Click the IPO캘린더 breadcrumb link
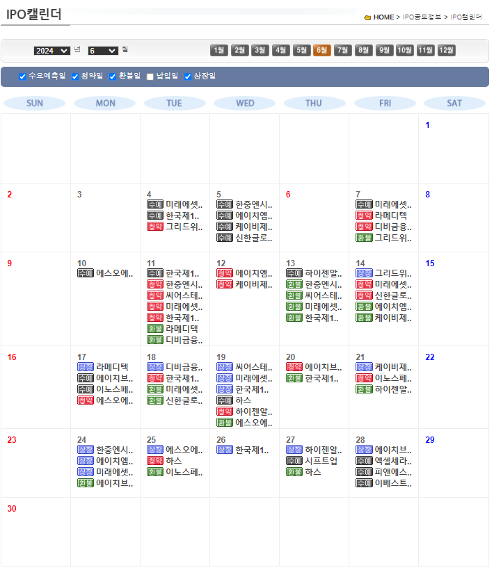The image size is (494, 570). click(465, 17)
